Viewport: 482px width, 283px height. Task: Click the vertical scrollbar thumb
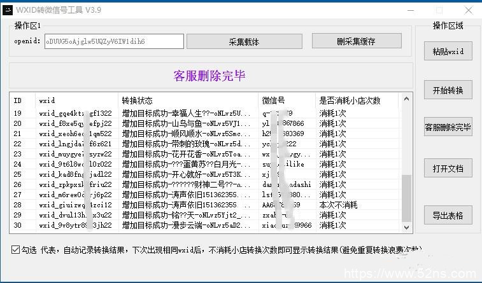click(x=406, y=198)
